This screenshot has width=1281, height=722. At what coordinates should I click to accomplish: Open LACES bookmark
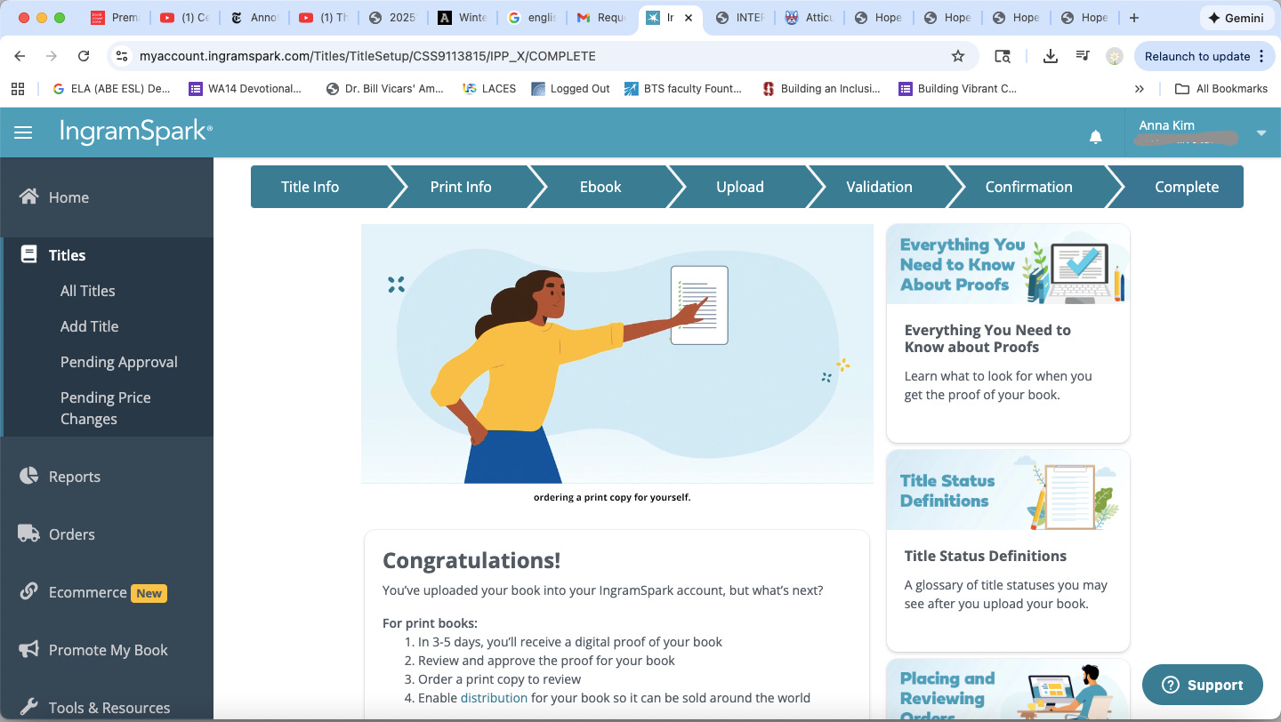pos(489,88)
